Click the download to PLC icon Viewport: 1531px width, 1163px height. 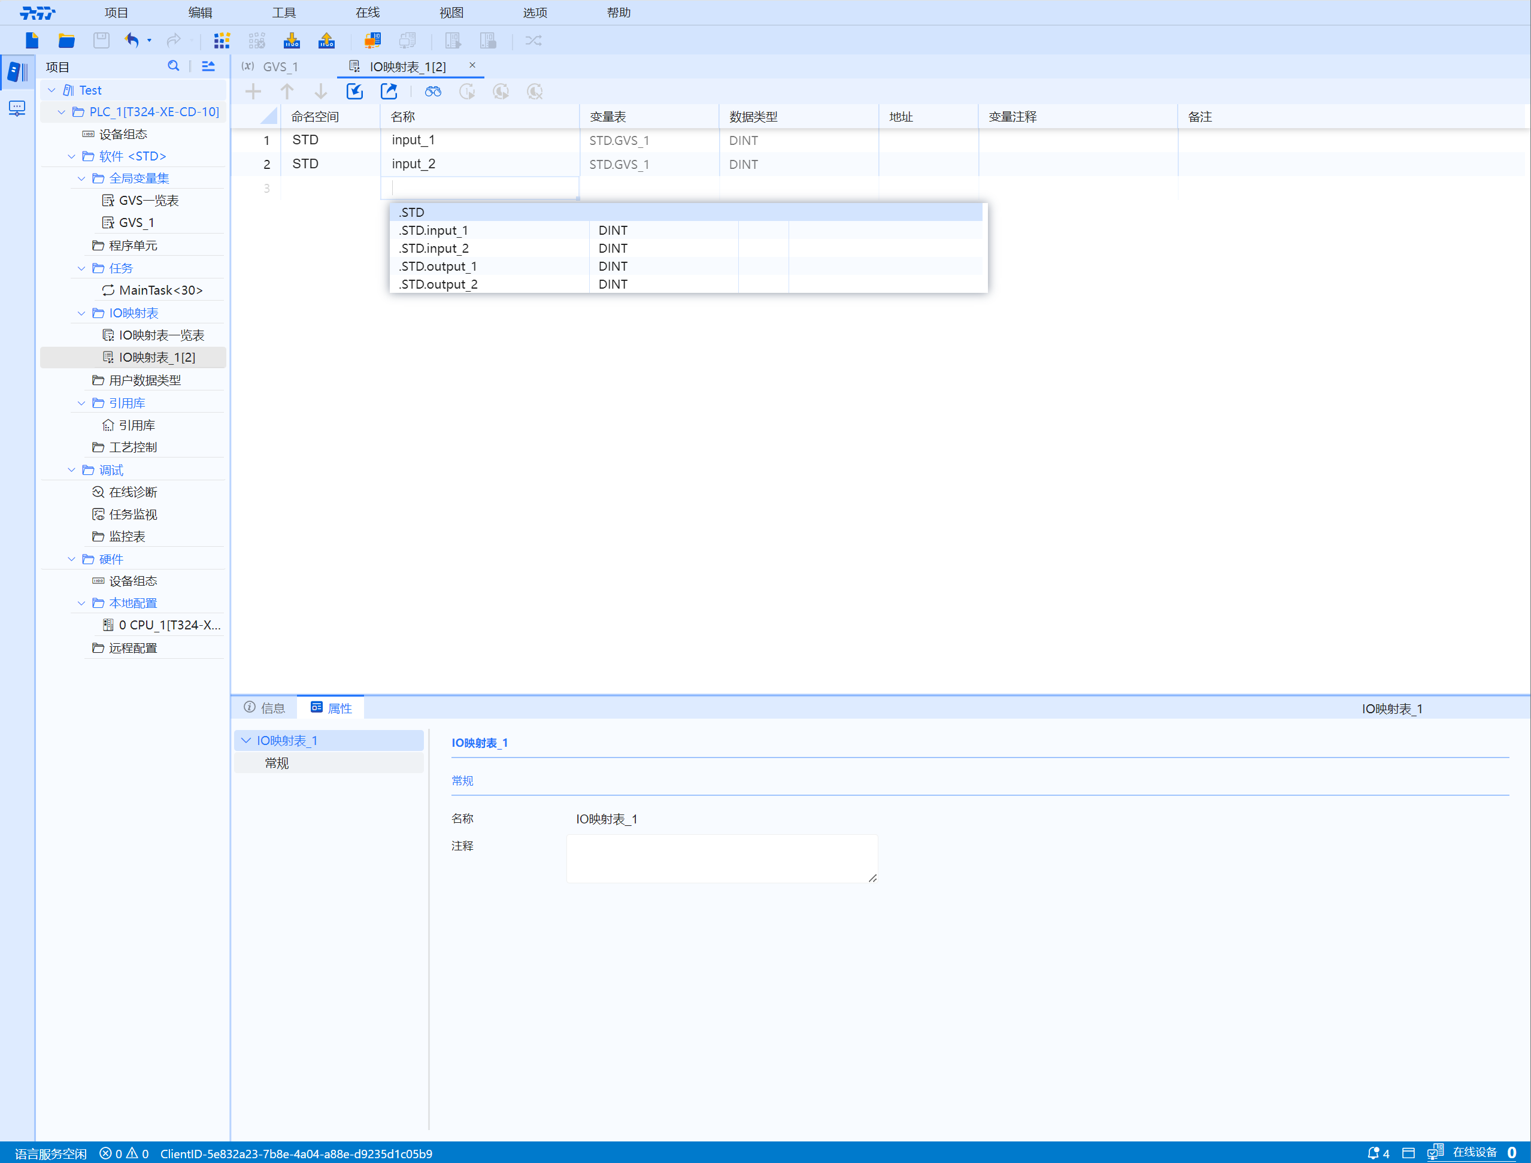tap(292, 40)
